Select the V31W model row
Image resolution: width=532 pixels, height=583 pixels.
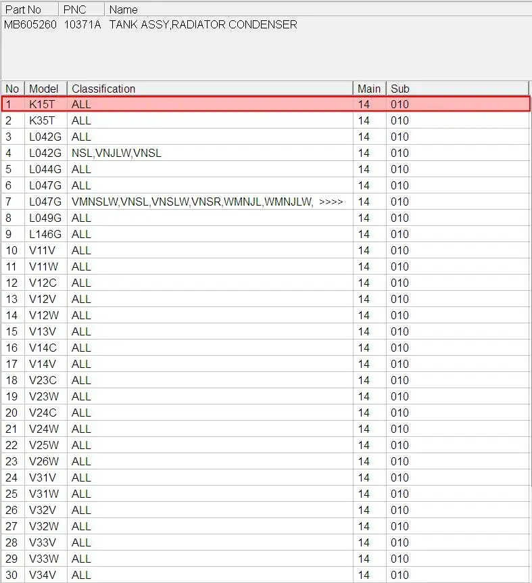tap(266, 494)
